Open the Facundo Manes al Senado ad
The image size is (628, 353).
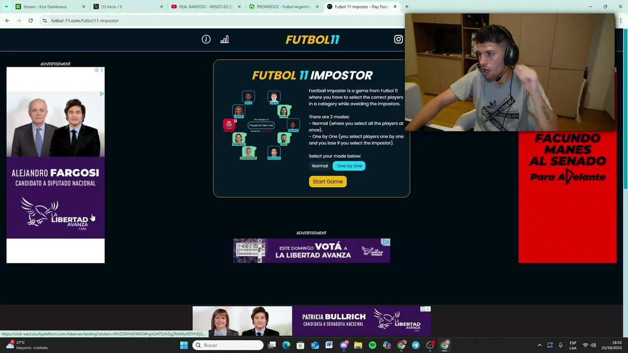[x=568, y=197]
